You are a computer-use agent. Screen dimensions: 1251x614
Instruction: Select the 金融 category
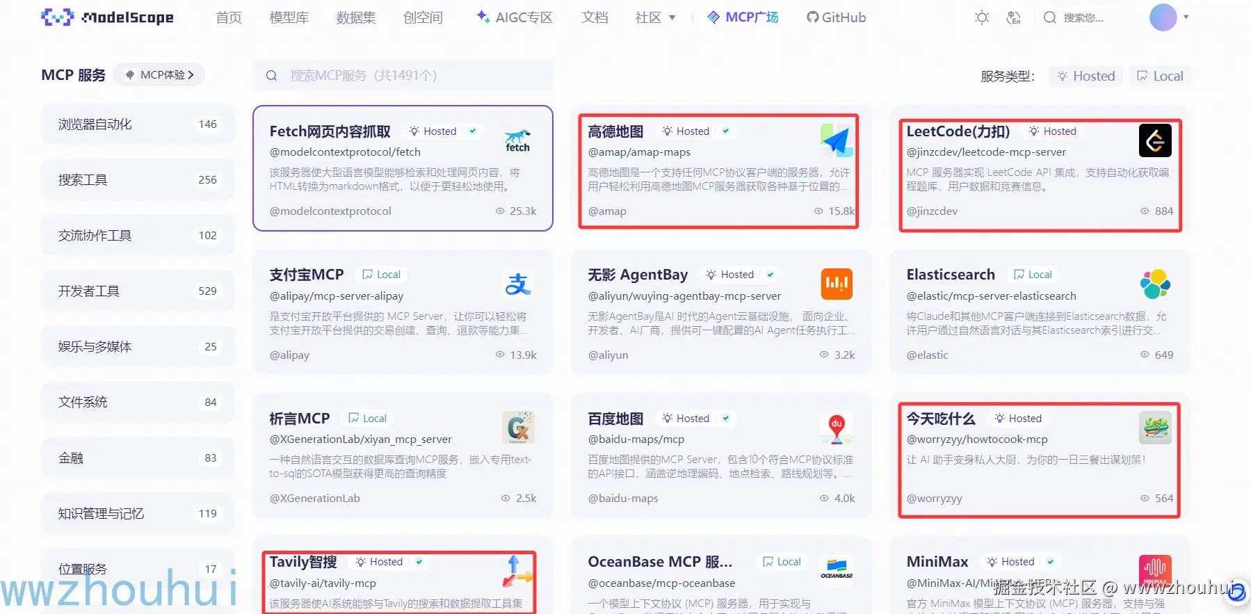[138, 458]
